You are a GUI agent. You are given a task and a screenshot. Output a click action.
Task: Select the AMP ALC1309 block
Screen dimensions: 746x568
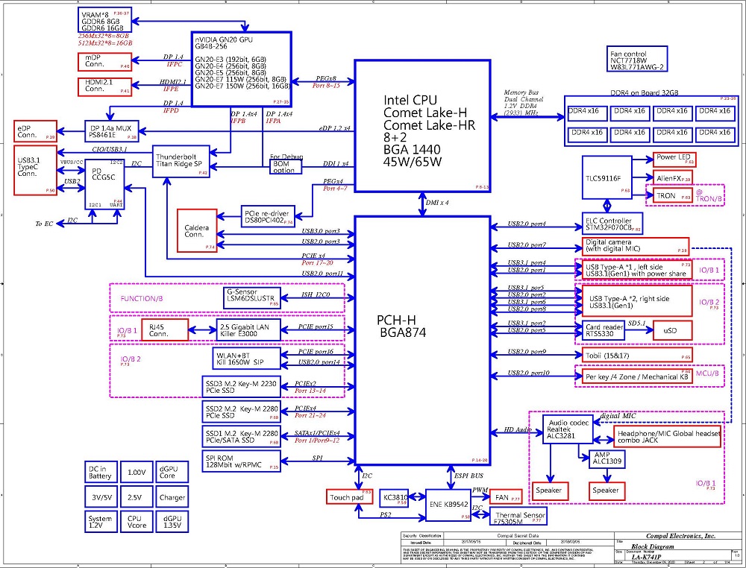(606, 458)
